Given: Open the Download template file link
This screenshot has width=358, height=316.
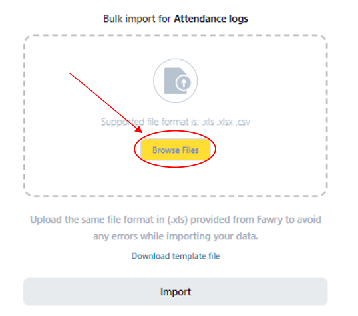Looking at the screenshot, I should [x=176, y=256].
